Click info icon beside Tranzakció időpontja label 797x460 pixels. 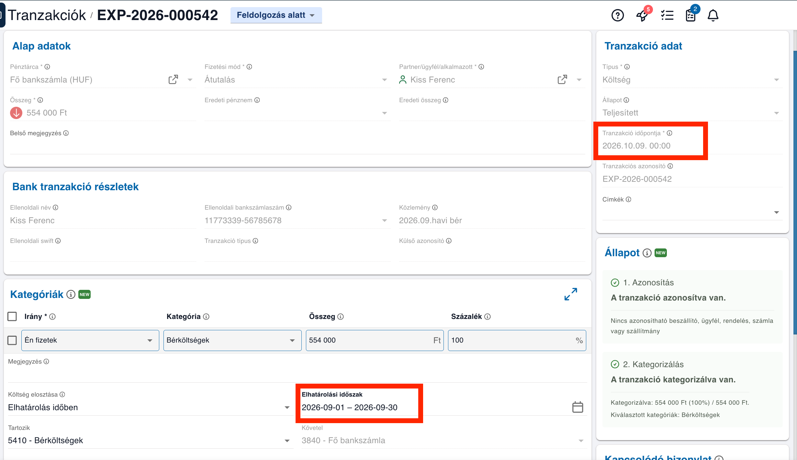coord(669,133)
